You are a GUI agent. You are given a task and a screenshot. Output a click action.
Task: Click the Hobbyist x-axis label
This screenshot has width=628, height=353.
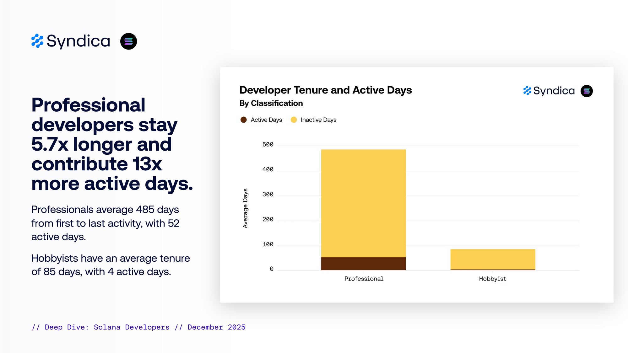click(x=492, y=279)
